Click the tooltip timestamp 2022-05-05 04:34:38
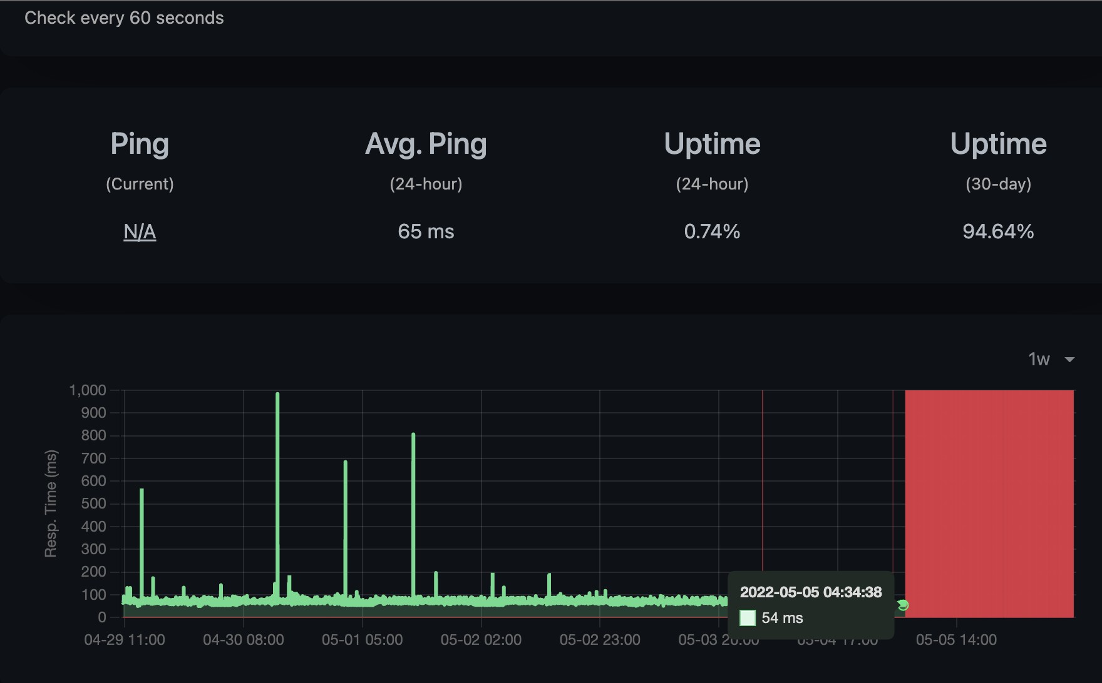1102x683 pixels. coord(810,592)
